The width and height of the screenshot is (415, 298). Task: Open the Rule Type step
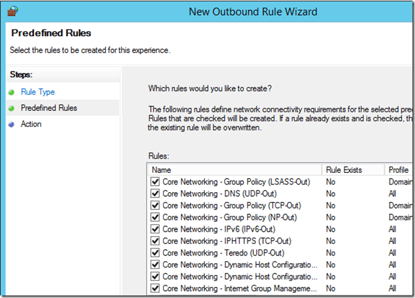37,92
